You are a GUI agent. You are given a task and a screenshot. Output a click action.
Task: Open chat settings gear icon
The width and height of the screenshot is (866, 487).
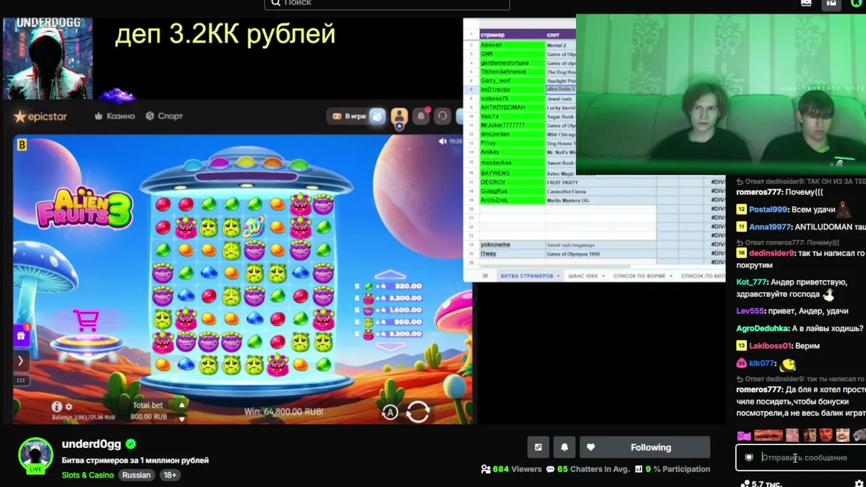pos(859,484)
